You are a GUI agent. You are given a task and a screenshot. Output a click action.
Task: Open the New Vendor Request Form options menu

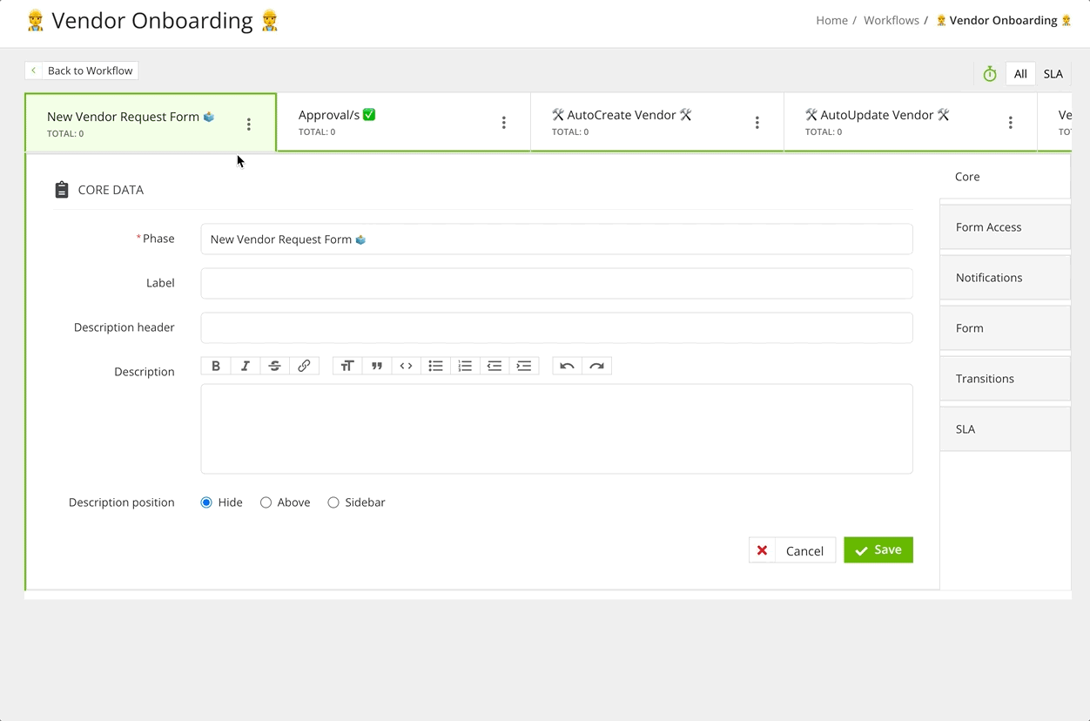(249, 125)
